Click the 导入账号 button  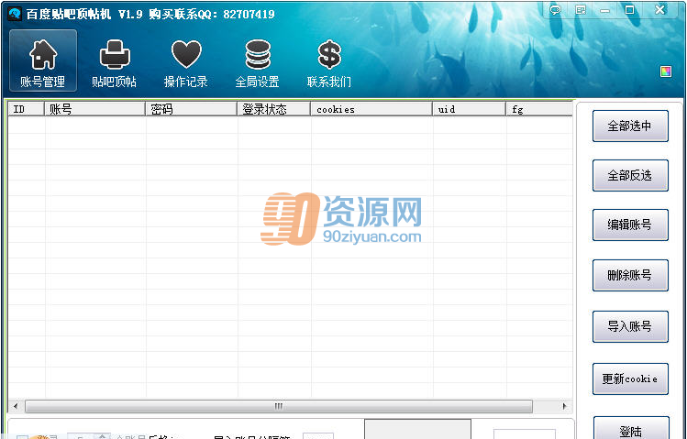[630, 326]
